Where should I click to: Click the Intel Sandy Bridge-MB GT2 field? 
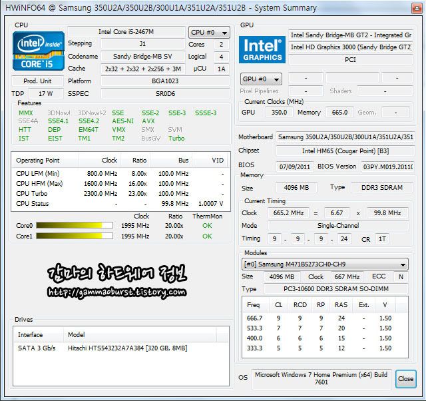point(351,35)
